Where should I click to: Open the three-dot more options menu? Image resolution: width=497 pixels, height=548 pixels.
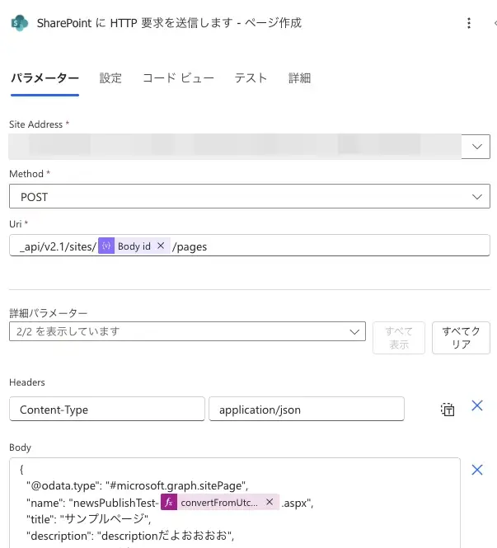point(469,23)
